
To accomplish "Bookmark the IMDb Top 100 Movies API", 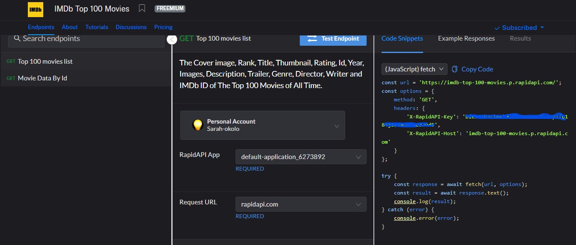I will [142, 9].
